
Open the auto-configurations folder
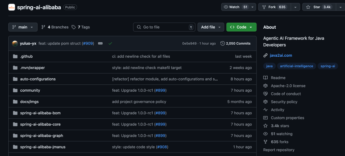click(x=38, y=79)
